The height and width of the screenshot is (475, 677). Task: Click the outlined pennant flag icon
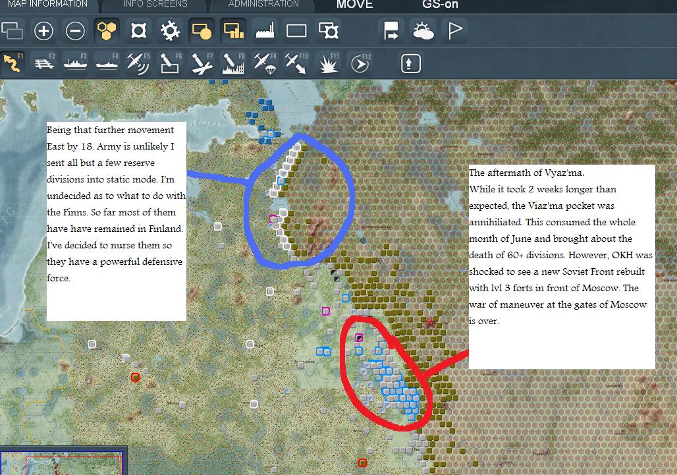point(455,31)
